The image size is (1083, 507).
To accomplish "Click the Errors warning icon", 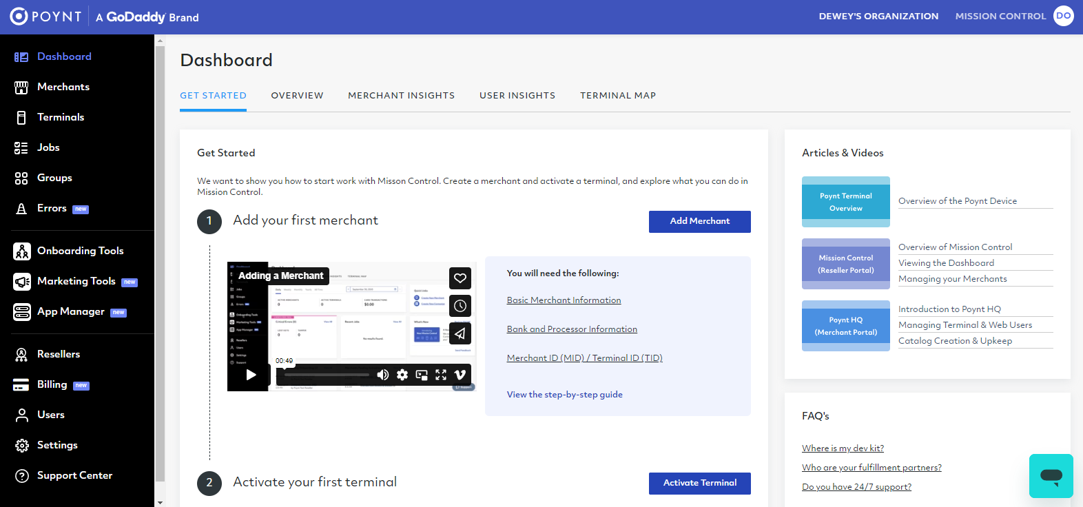I will tap(21, 209).
